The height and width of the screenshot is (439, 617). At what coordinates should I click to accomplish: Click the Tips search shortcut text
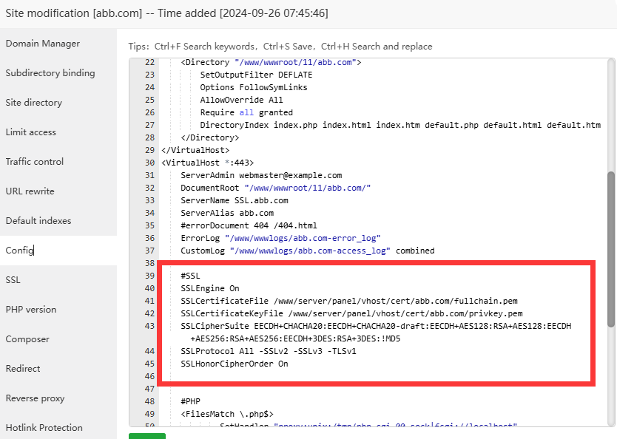point(280,47)
